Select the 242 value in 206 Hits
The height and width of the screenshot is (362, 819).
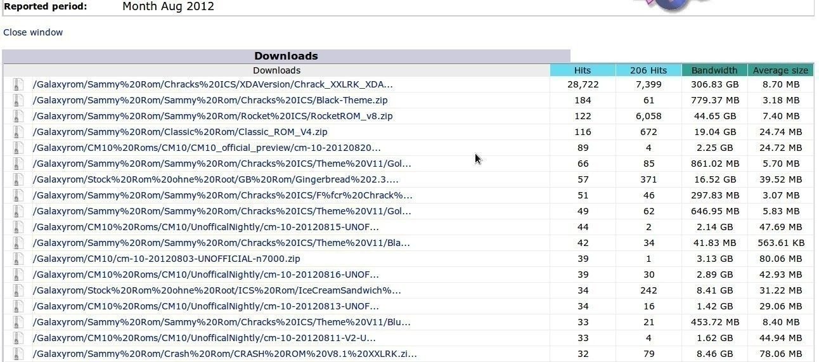tap(648, 290)
